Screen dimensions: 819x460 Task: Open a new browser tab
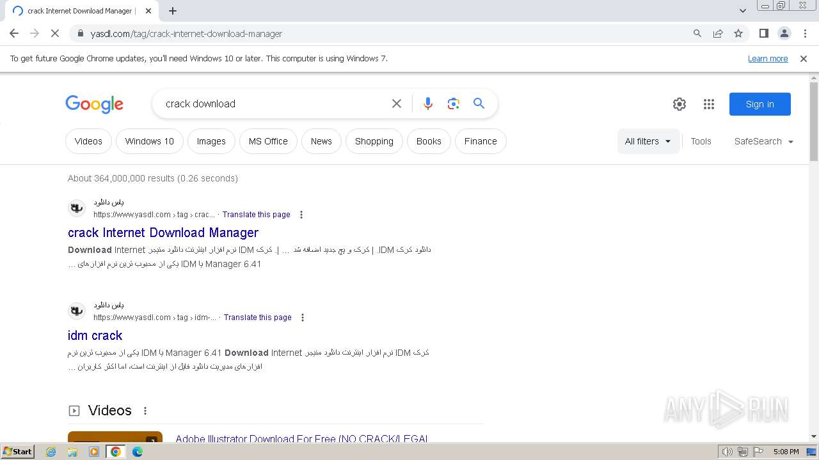173,11
